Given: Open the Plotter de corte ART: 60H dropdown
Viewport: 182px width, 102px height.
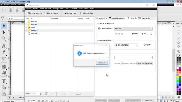Looking at the screenshot, I should click(133, 29).
